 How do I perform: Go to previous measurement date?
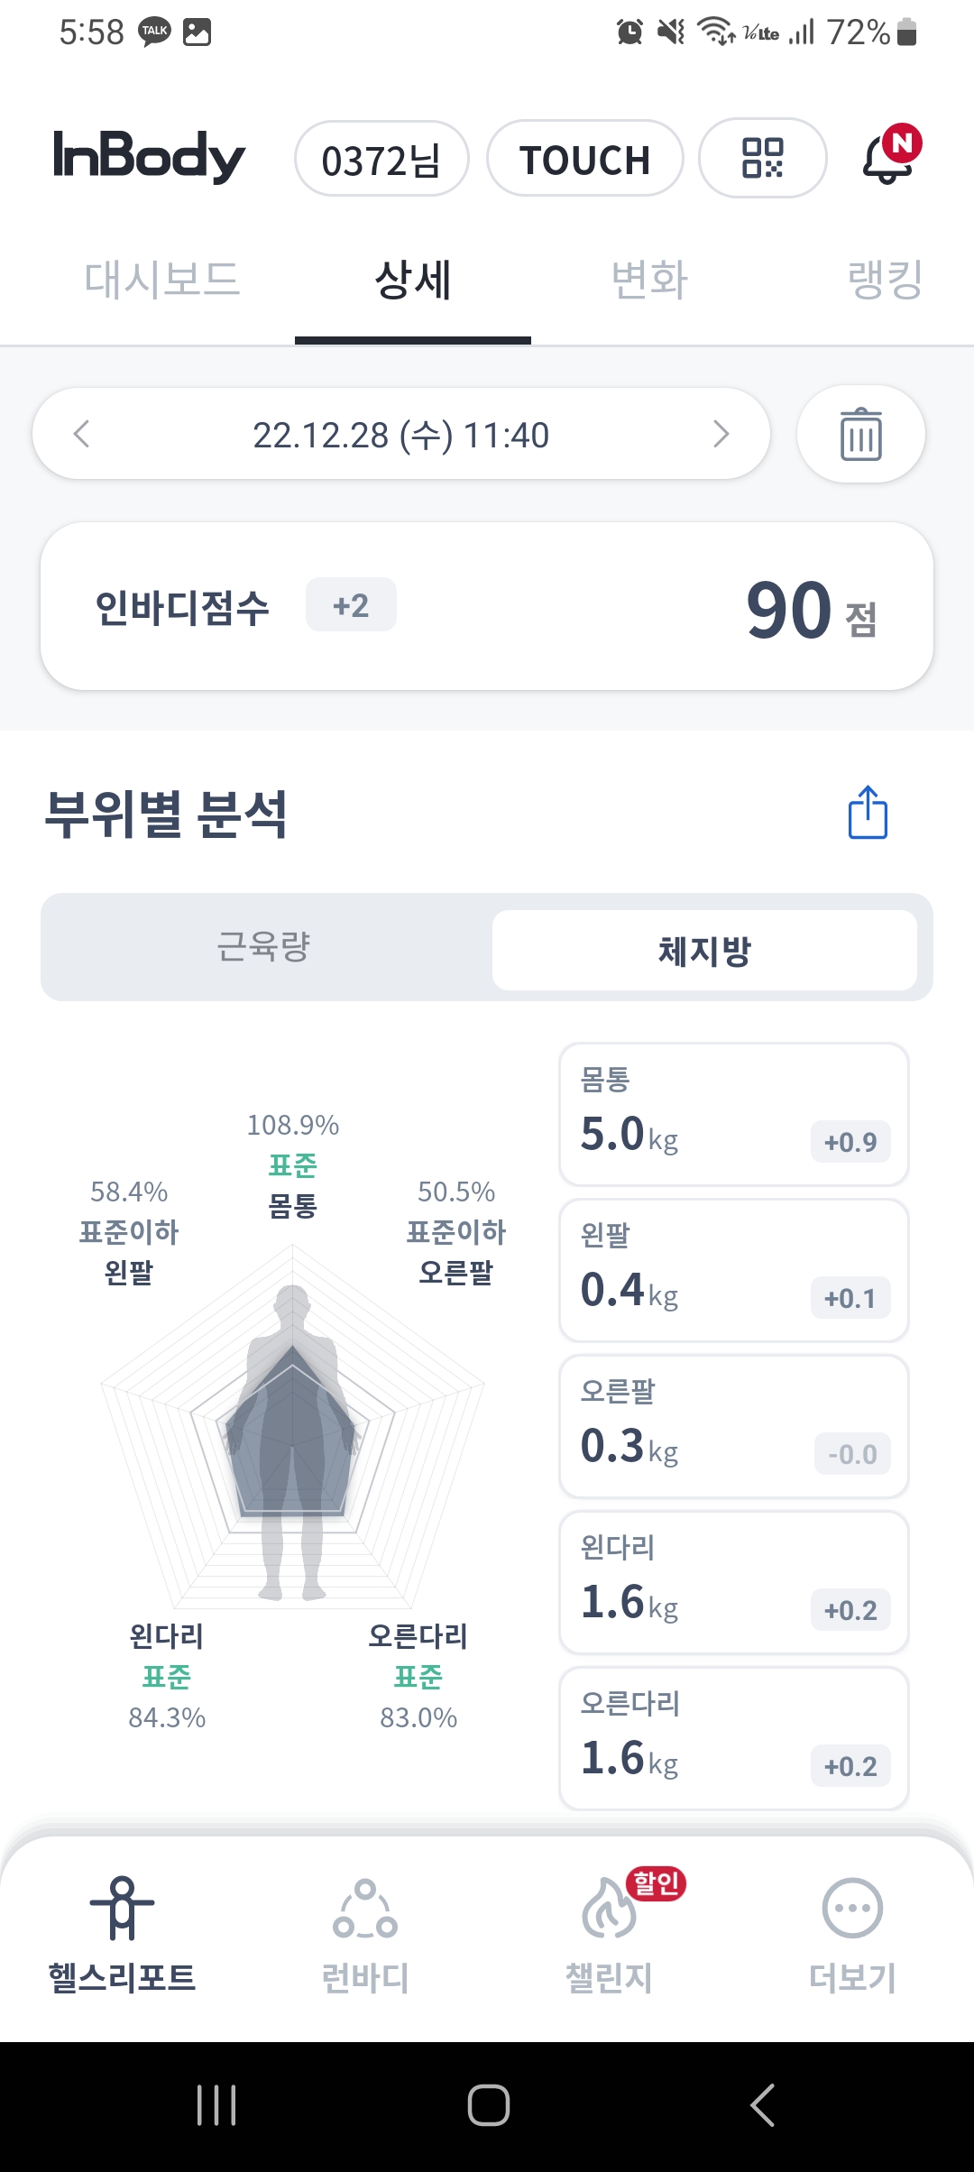[81, 434]
